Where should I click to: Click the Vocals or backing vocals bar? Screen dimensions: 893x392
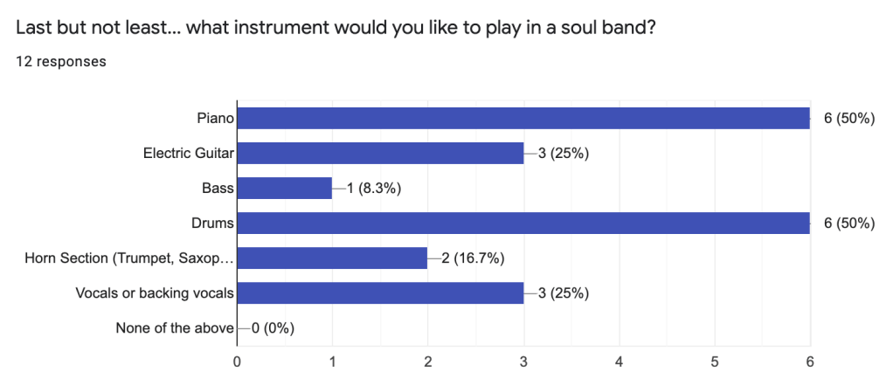[380, 293]
